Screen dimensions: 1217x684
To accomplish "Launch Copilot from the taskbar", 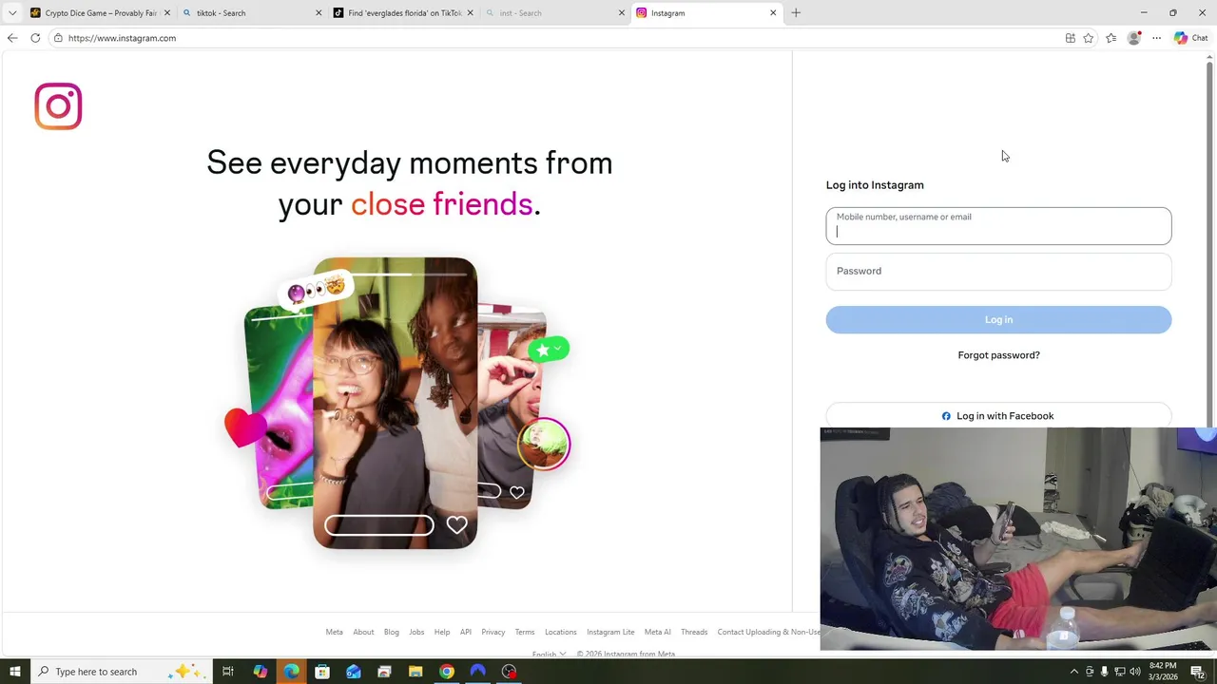I will tap(260, 672).
